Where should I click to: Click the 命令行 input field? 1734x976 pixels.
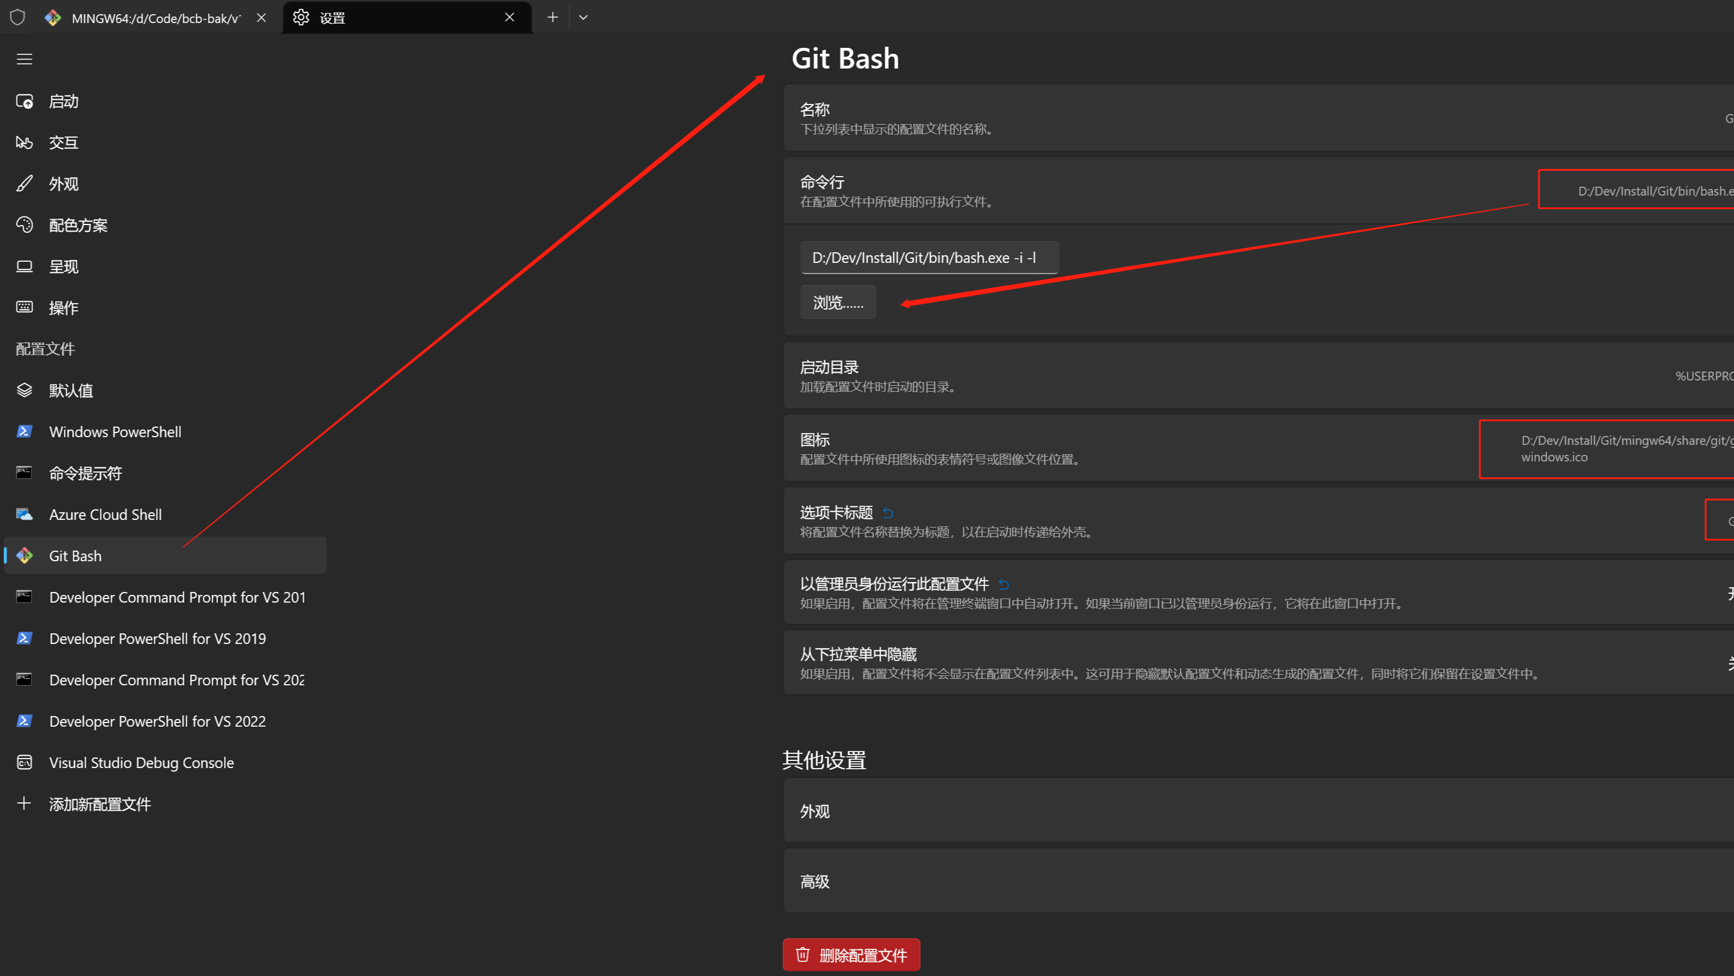[x=928, y=256]
